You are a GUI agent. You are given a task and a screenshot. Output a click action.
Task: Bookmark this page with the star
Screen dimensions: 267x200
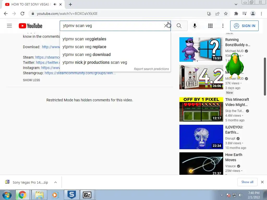pyautogui.click(x=226, y=14)
